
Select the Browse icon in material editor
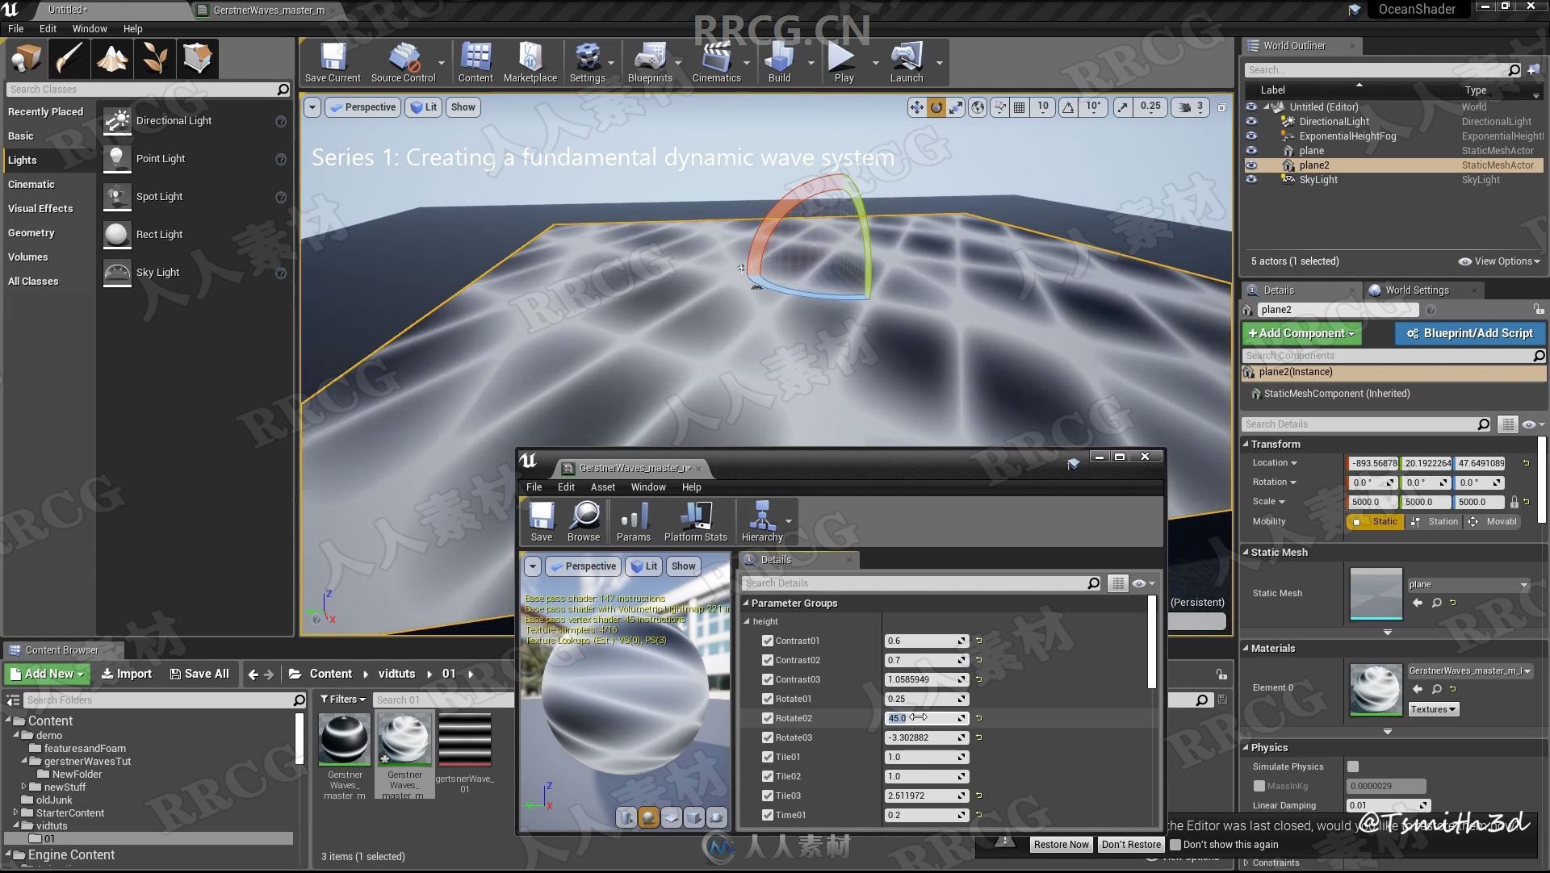point(584,521)
